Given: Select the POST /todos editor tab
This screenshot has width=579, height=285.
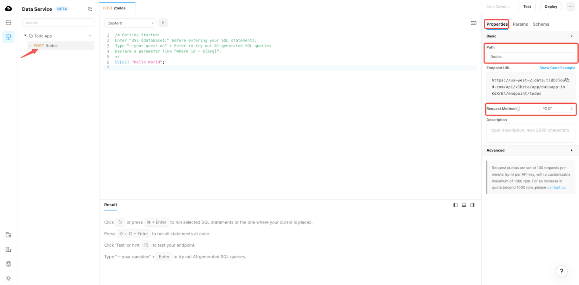Looking at the screenshot, I should [x=117, y=7].
